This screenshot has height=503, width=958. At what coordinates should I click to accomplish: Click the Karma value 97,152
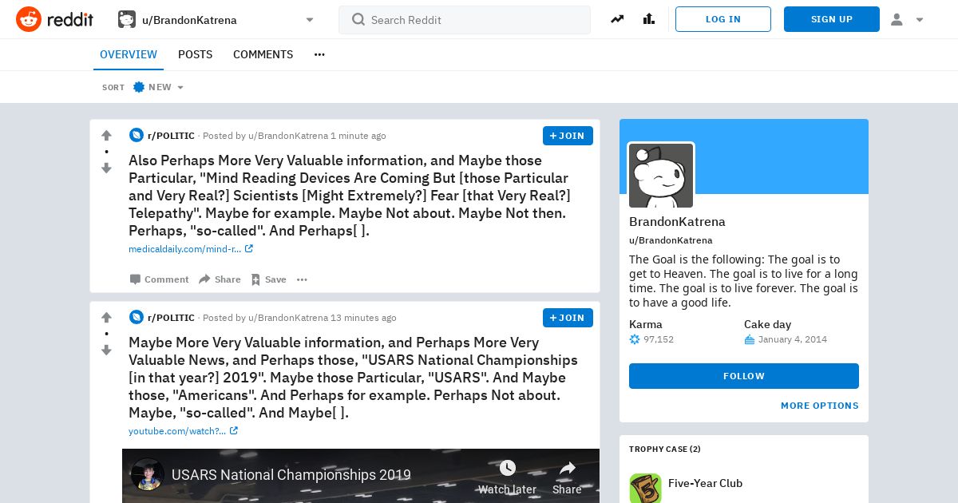click(x=659, y=339)
